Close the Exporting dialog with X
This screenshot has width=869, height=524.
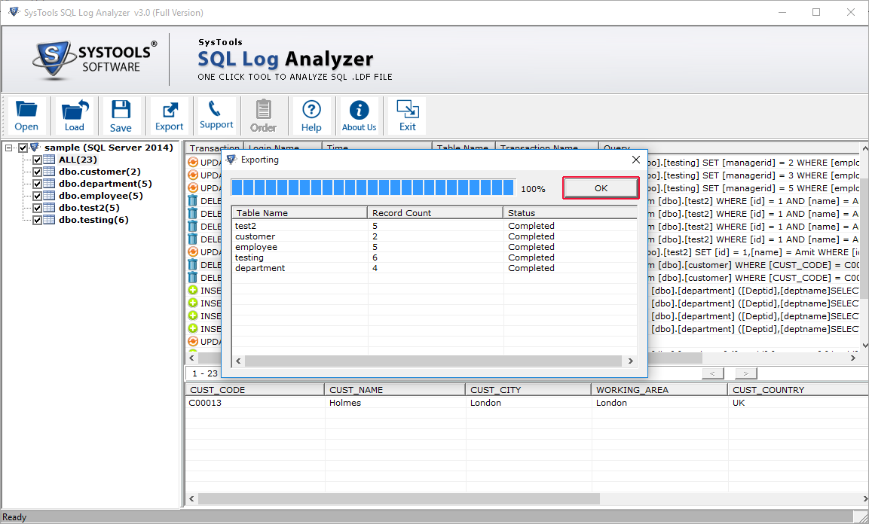635,160
